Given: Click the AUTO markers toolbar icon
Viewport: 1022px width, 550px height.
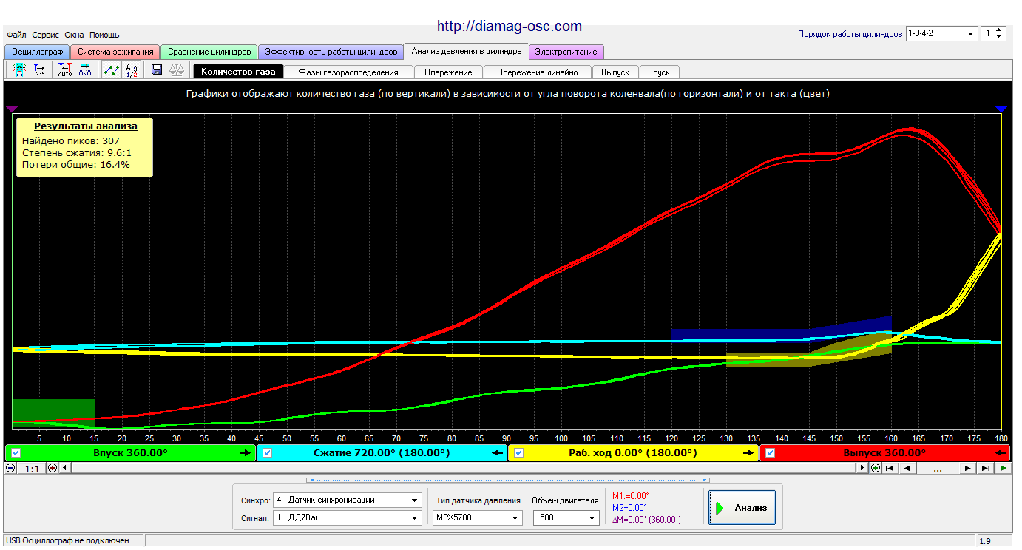Looking at the screenshot, I should (65, 70).
